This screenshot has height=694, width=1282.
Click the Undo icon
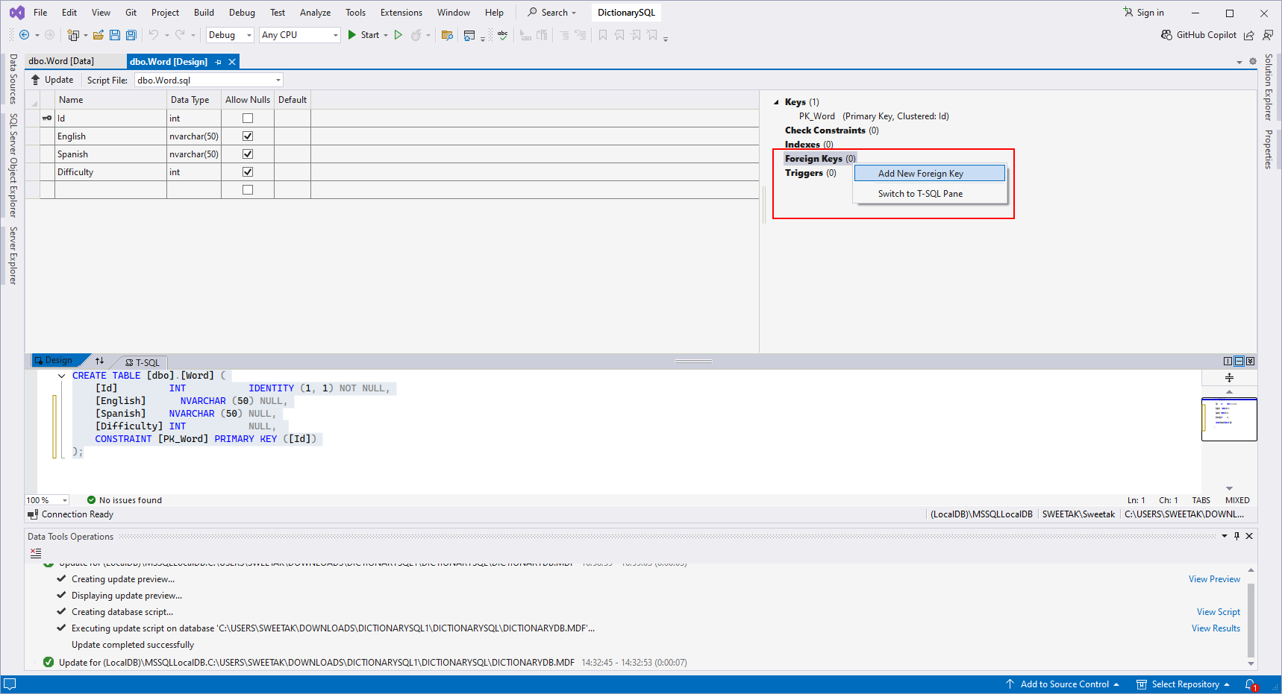point(154,35)
